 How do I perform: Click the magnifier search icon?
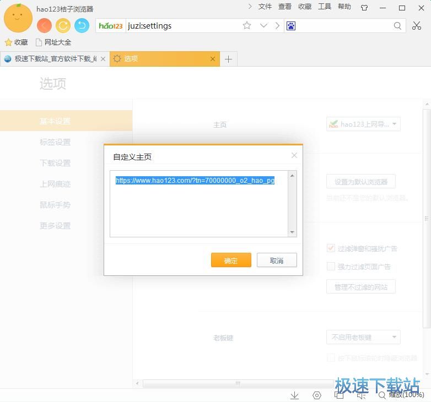coord(397,26)
